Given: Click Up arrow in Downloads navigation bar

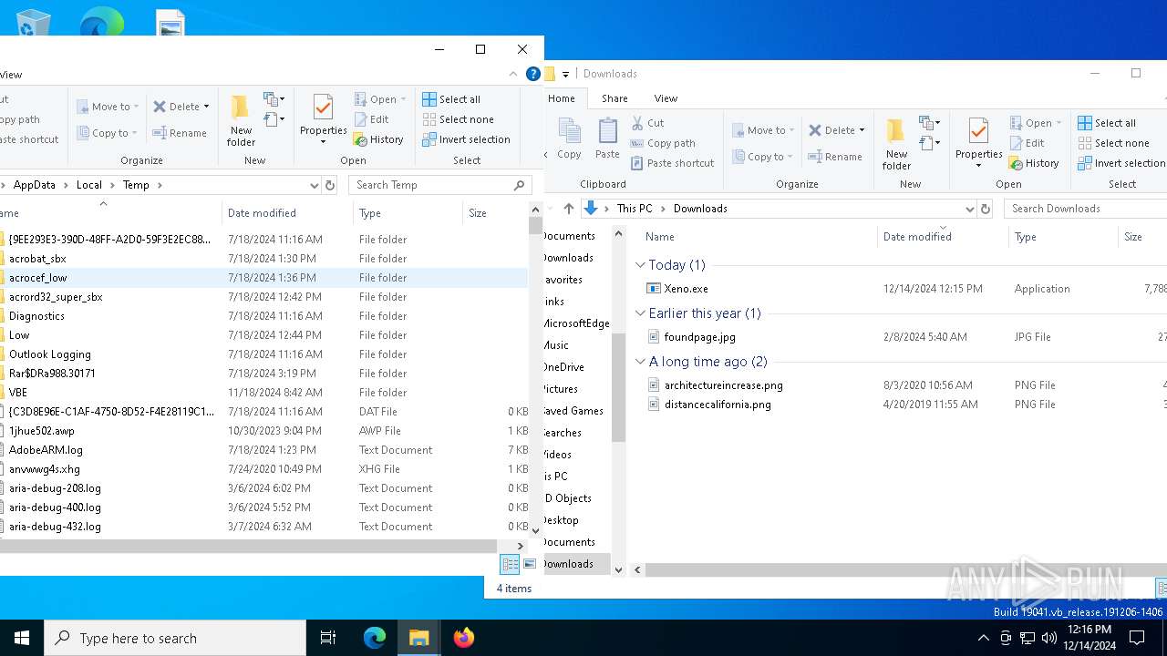Looking at the screenshot, I should pyautogui.click(x=569, y=209).
